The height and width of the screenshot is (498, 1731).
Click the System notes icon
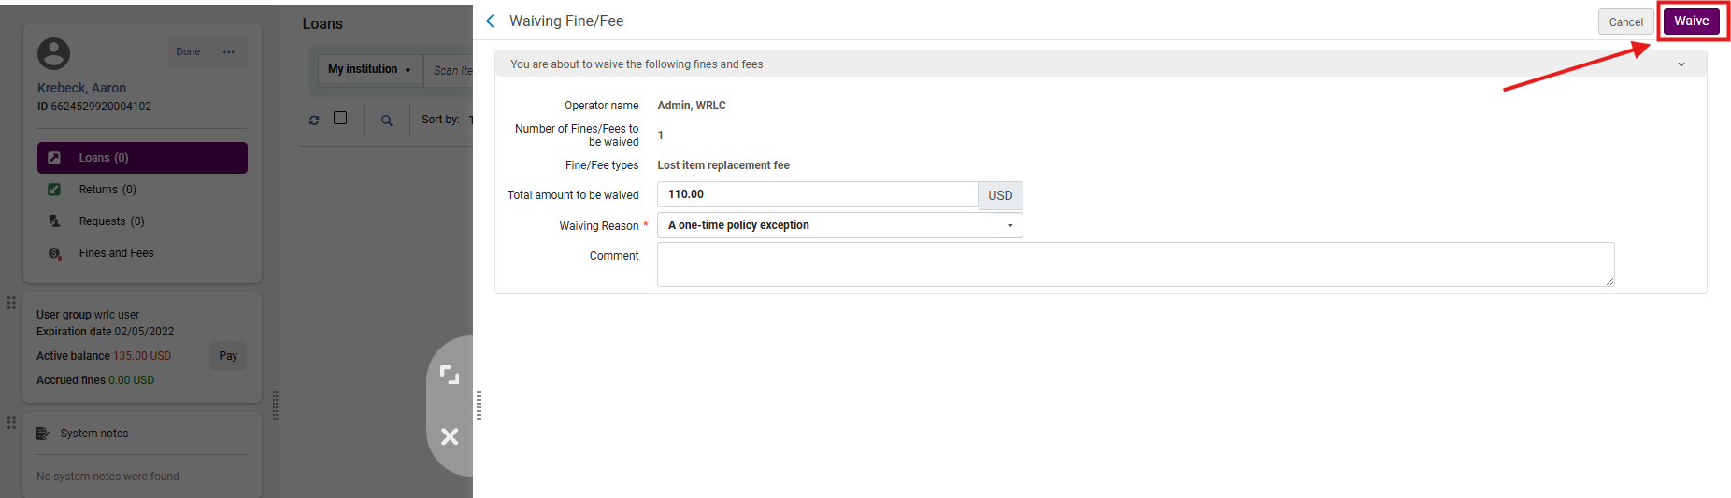(42, 434)
